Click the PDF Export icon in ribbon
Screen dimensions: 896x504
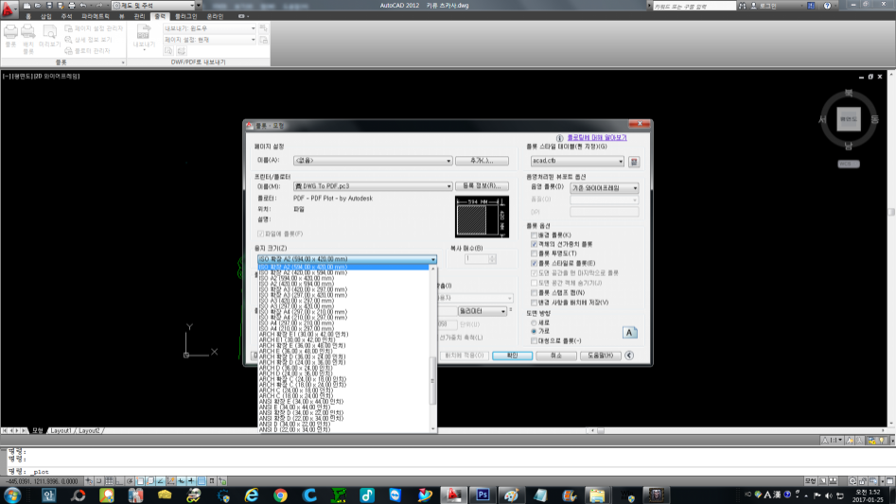pyautogui.click(x=144, y=32)
